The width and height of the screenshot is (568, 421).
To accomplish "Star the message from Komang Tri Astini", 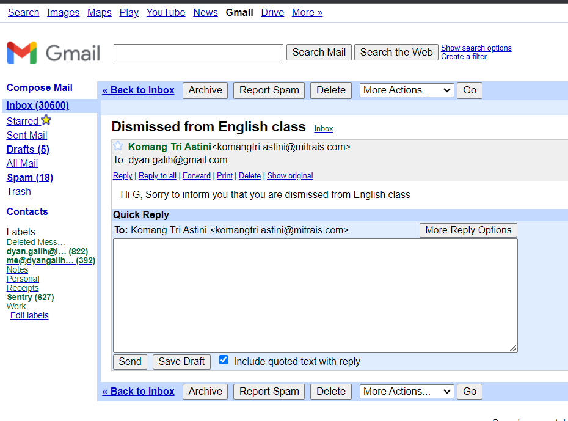I will 118,146.
